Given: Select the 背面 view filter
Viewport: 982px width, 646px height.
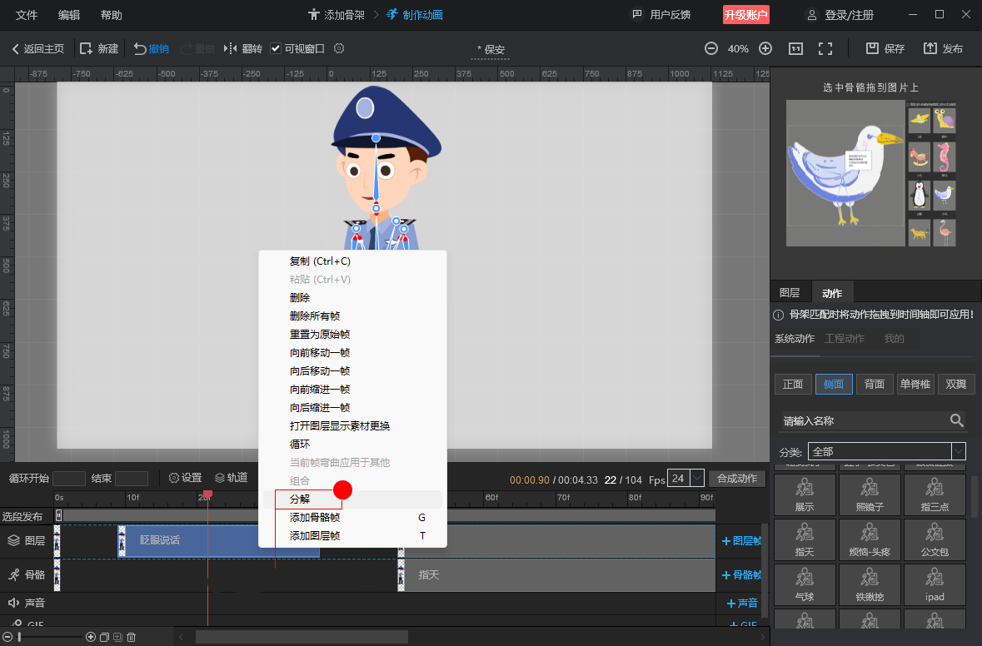Looking at the screenshot, I should pos(874,384).
